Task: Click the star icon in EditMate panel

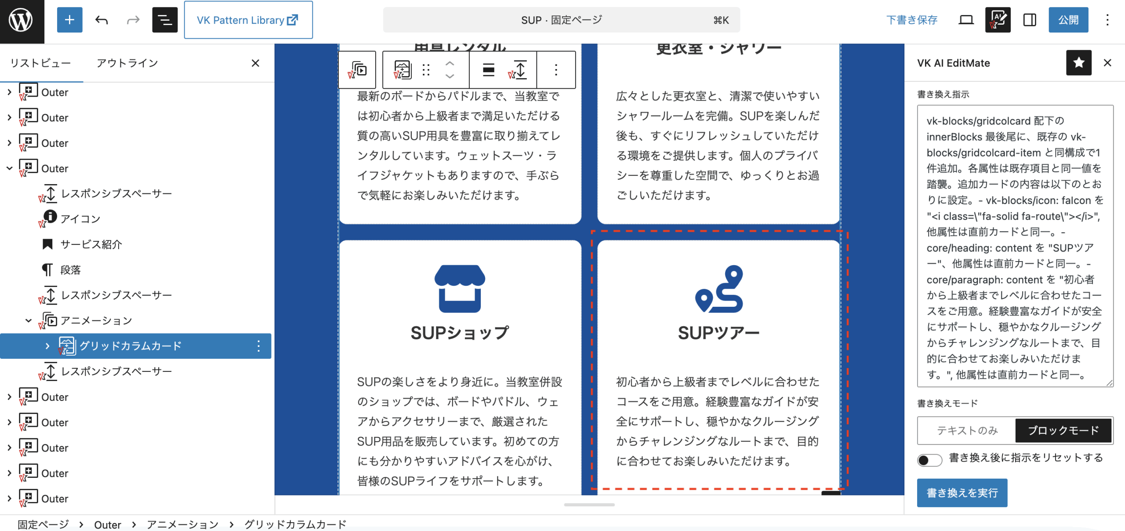Action: (x=1078, y=63)
